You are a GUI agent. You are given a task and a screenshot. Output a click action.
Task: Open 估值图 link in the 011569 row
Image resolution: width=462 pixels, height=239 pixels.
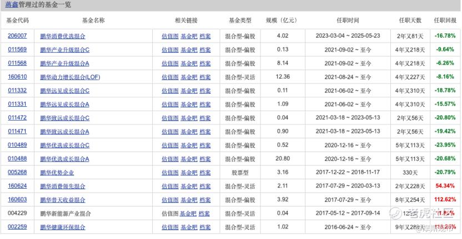(170, 50)
